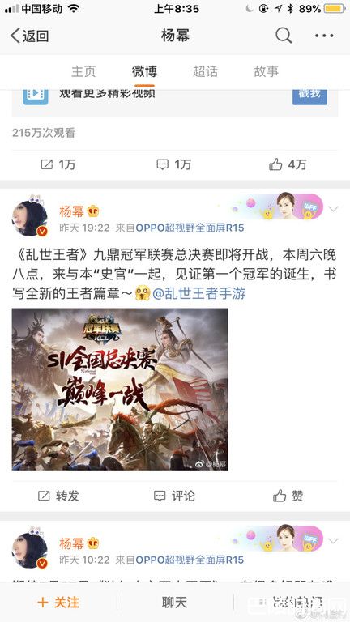
Task: Tap the search magnifier icon
Action: pos(284,36)
